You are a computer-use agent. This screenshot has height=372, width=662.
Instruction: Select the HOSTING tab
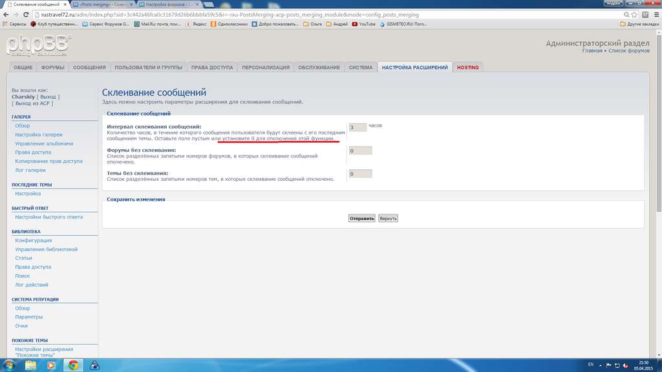[467, 67]
